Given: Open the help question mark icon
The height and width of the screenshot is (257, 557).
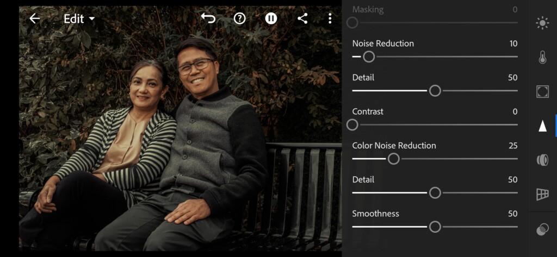Looking at the screenshot, I should coord(239,18).
